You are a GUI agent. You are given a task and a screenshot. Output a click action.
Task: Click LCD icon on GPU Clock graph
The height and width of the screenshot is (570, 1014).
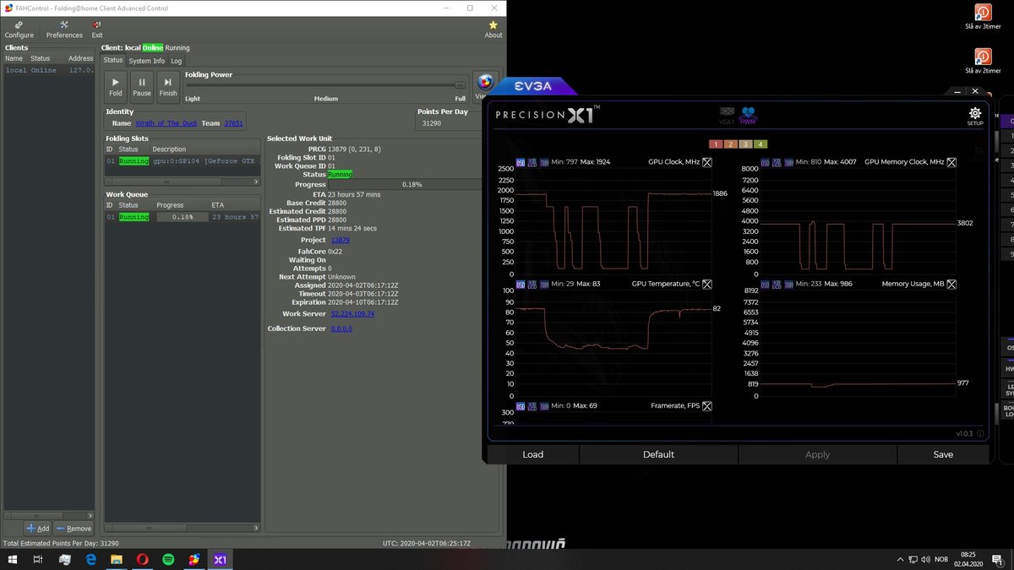(x=532, y=162)
